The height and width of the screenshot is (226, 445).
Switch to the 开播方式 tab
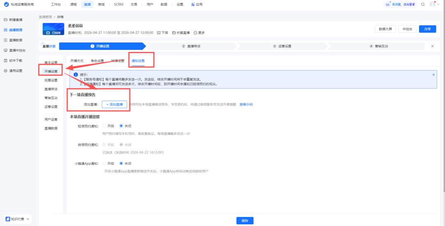(77, 61)
